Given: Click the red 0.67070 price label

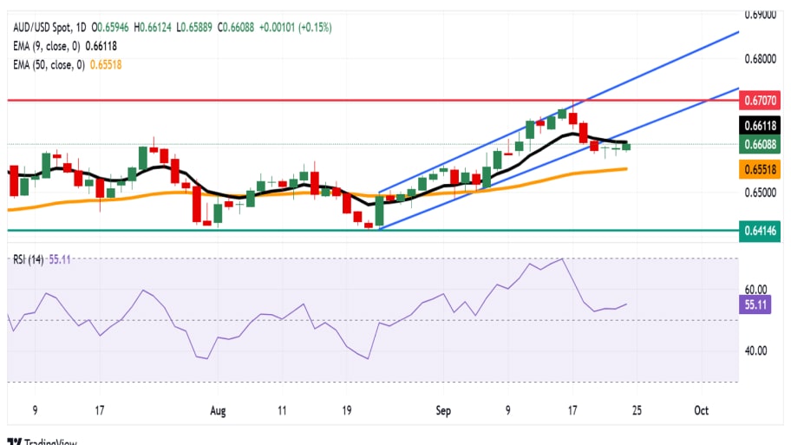Looking at the screenshot, I should 763,101.
